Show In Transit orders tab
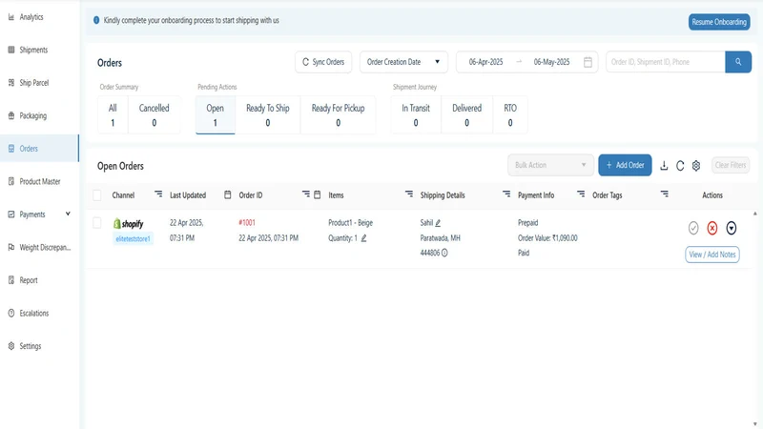 tap(416, 114)
